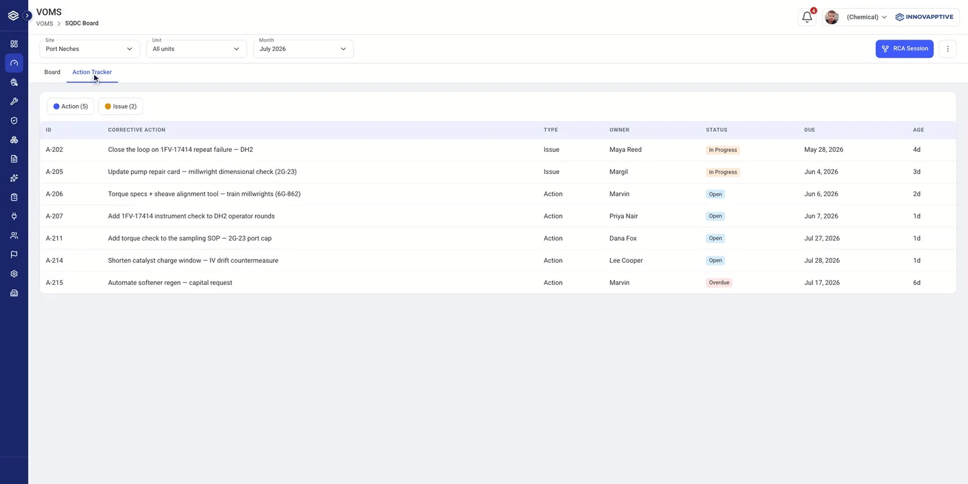Sort by Status column header
The width and height of the screenshot is (968, 484).
click(x=717, y=130)
